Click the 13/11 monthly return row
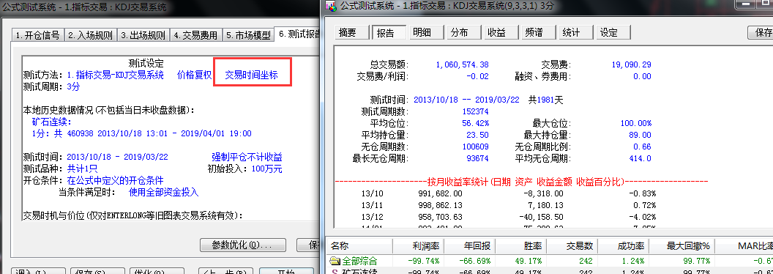773x274 pixels. [x=509, y=205]
